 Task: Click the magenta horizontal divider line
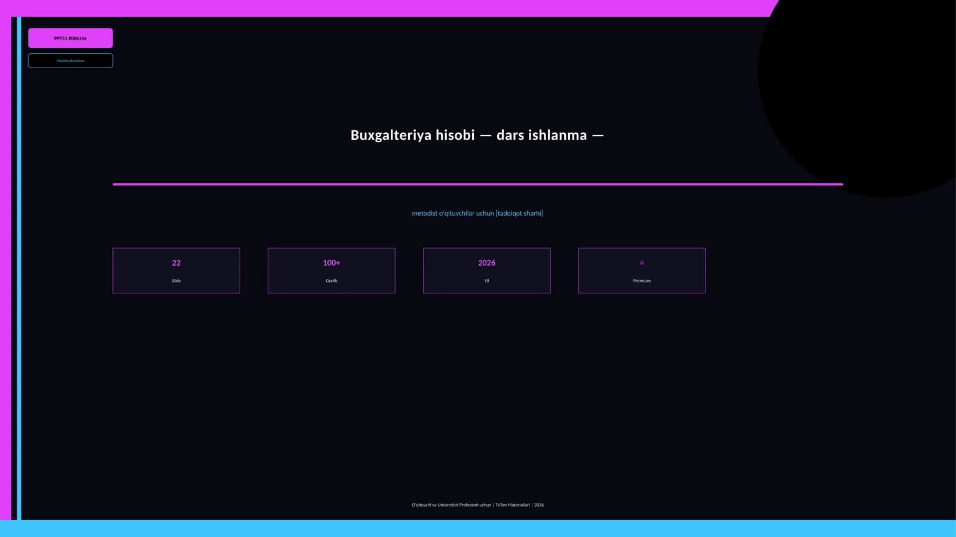(x=477, y=184)
